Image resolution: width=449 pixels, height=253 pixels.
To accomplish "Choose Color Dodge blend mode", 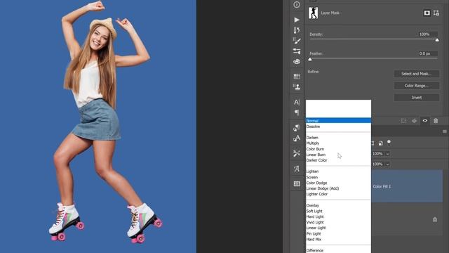I will point(338,183).
